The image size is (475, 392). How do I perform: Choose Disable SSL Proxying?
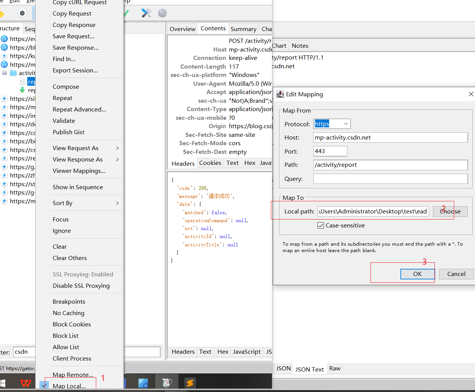[x=81, y=285]
